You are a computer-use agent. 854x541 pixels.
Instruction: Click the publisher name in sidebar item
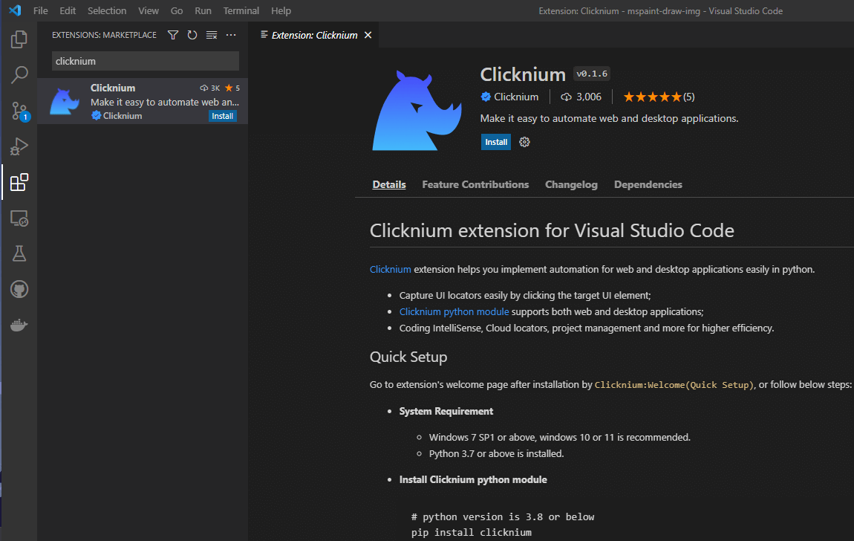[123, 115]
